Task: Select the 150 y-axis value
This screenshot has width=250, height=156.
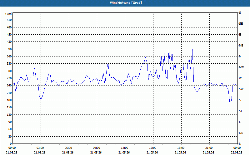Action: (x=9, y=107)
